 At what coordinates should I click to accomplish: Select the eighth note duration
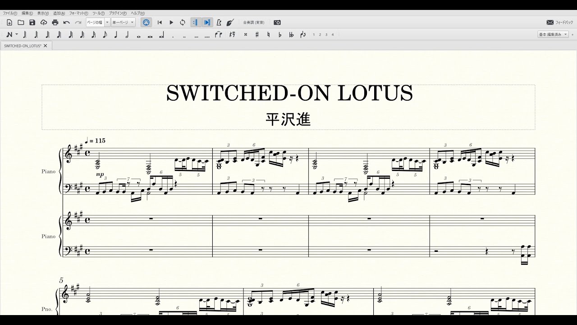(105, 34)
